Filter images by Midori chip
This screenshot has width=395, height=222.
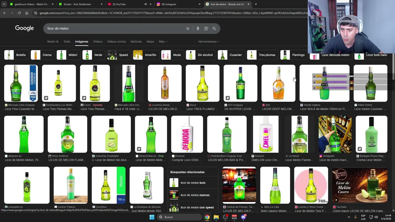(x=69, y=55)
